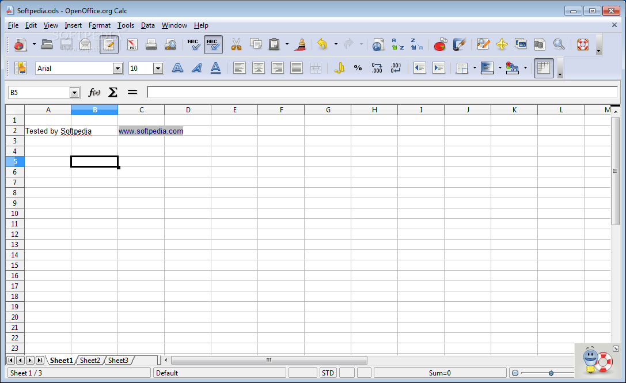Align cell text right
626x383 pixels.
coord(278,69)
